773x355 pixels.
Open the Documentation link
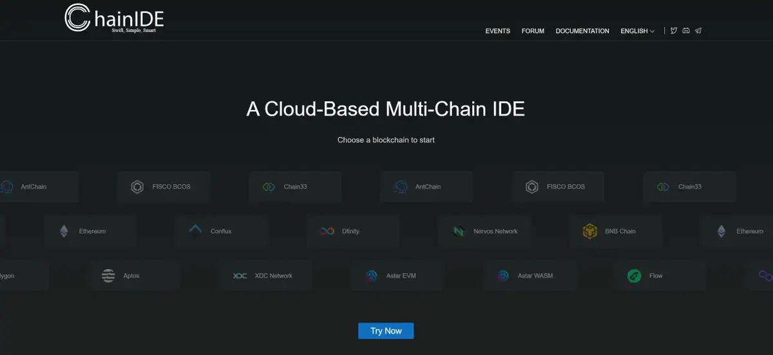(582, 31)
